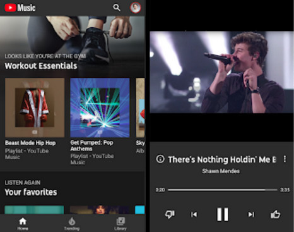Viewport: 294px width, 232px height.
Task: Open search with the magnifier icon
Action: [117, 8]
